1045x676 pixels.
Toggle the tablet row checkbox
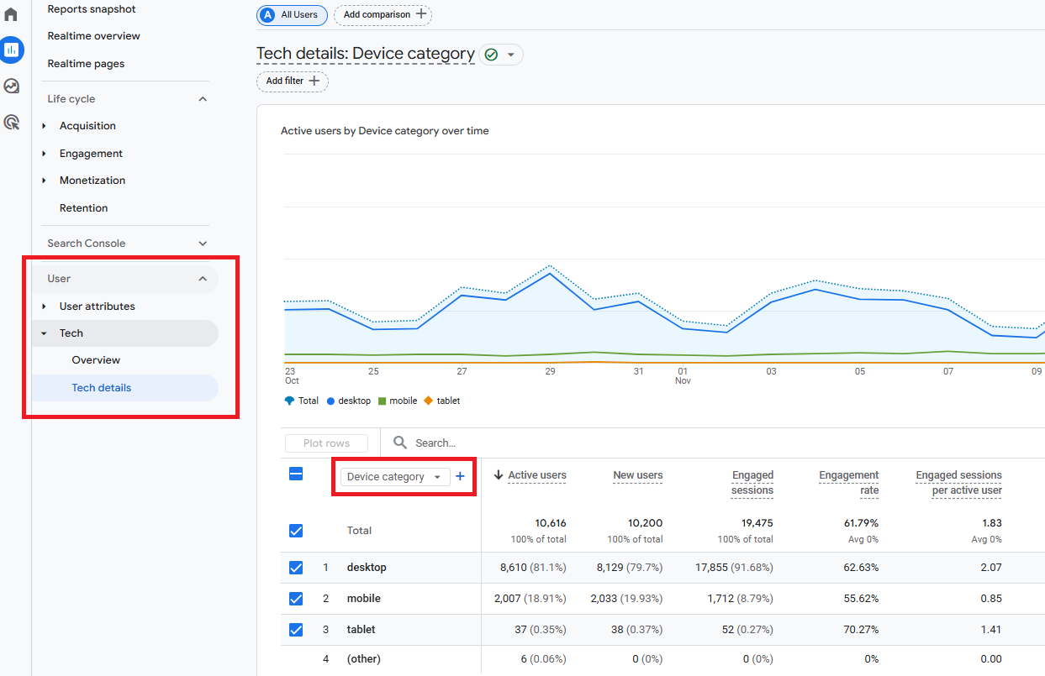click(296, 630)
